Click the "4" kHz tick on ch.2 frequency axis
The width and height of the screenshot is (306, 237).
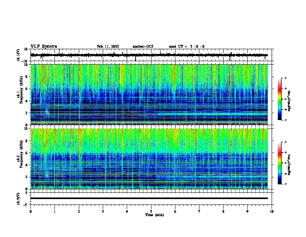pyautogui.click(x=27, y=165)
